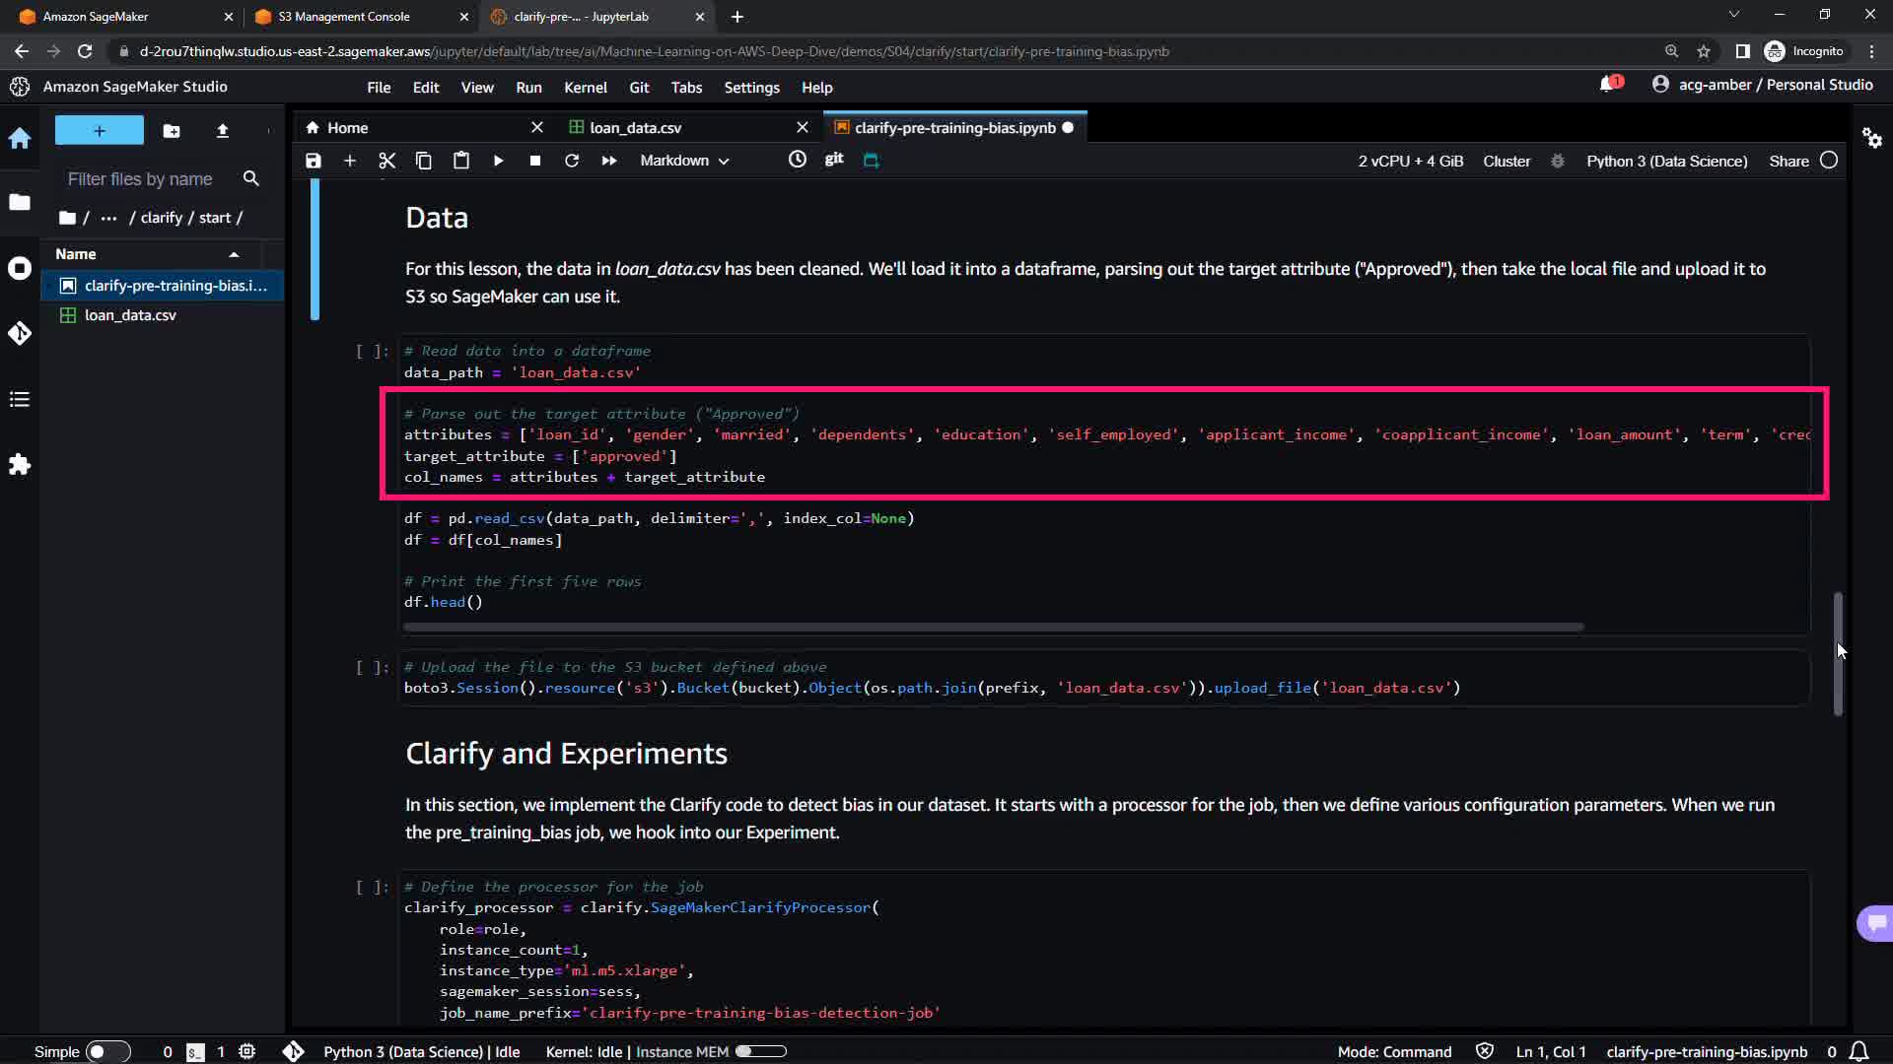Click the git toolbar button
Viewport: 1893px width, 1064px height.
pos(834,160)
